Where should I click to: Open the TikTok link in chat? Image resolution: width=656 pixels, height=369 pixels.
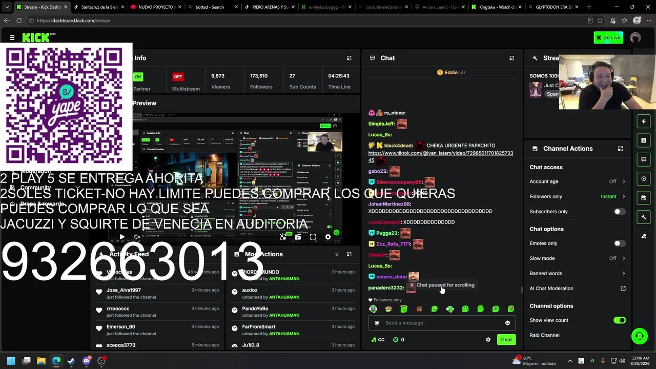click(440, 157)
